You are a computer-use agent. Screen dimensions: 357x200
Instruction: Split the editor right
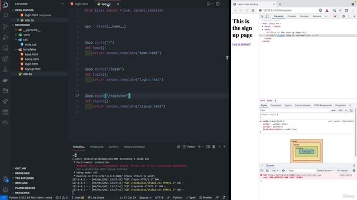[x=218, y=4]
